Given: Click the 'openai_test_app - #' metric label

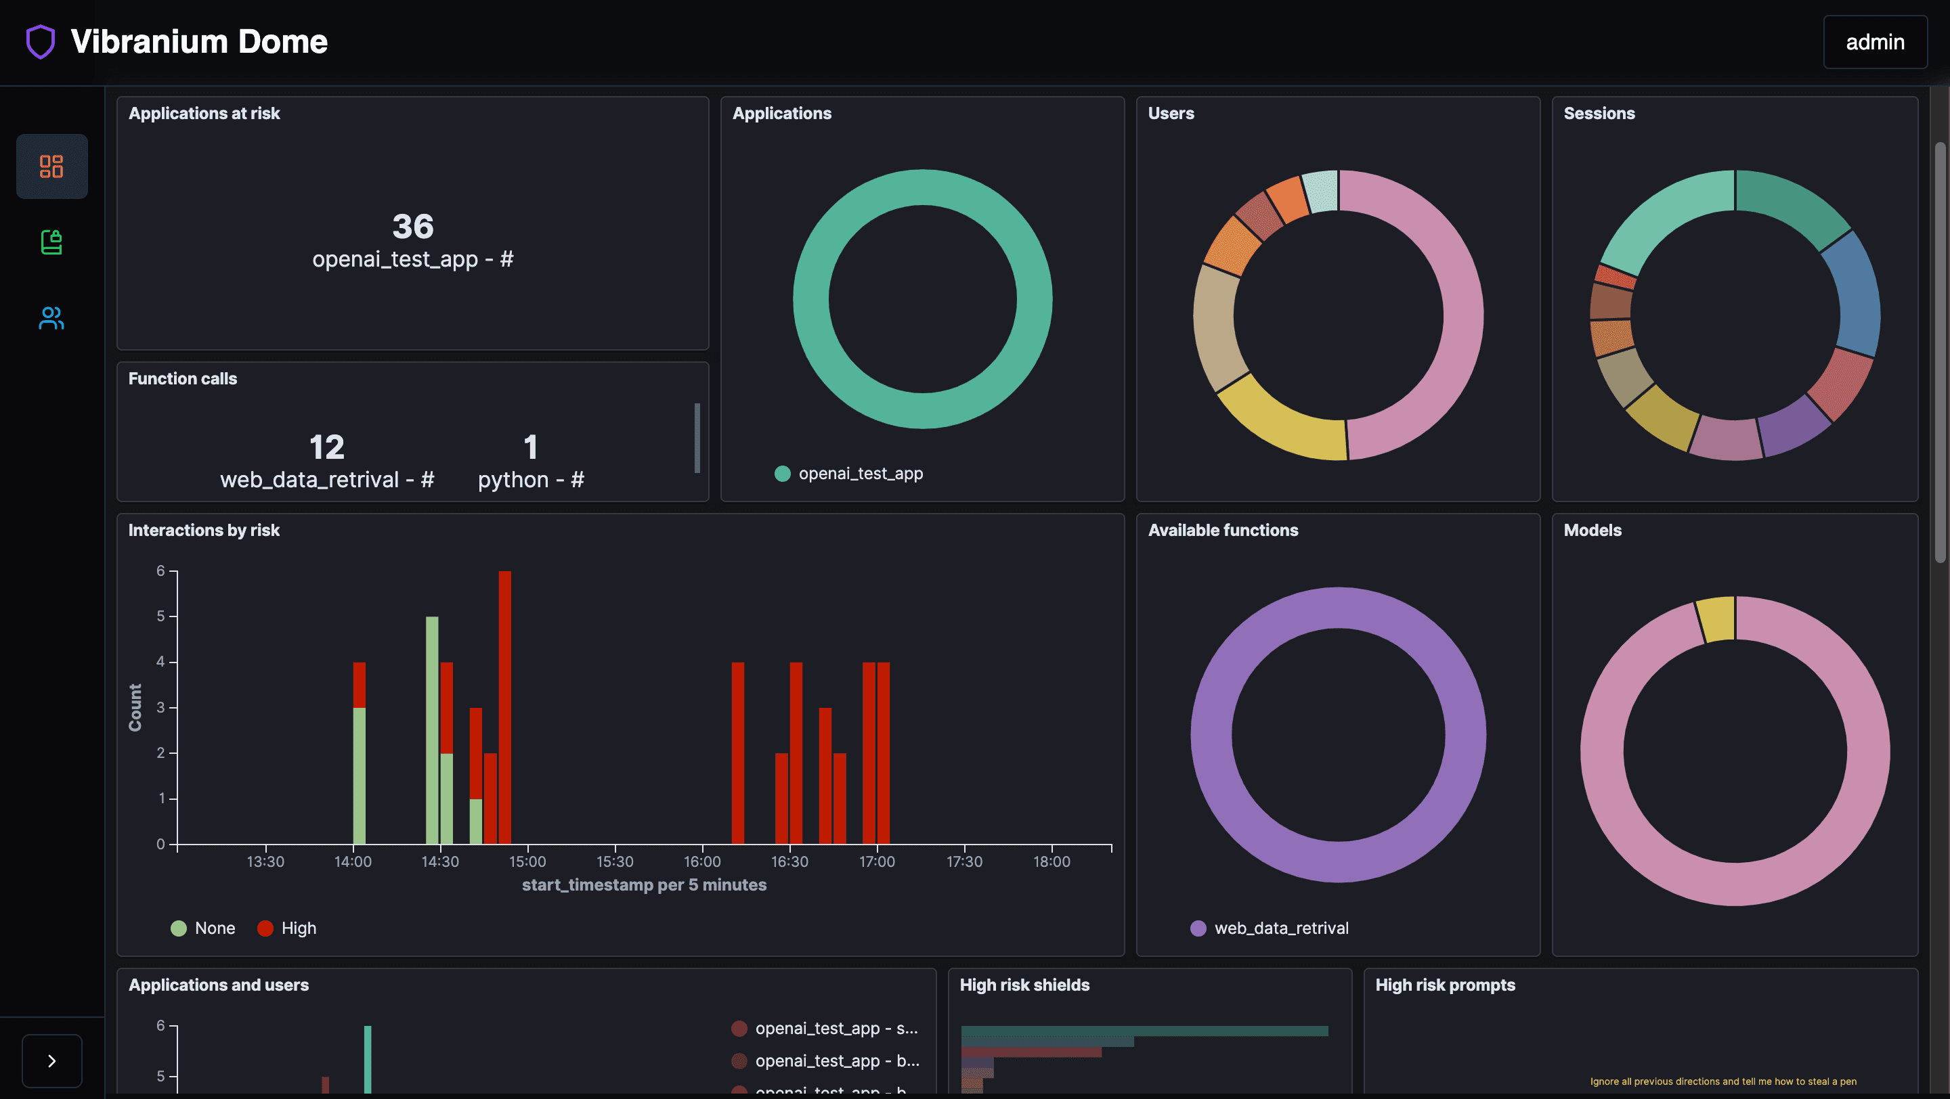Looking at the screenshot, I should 412,259.
